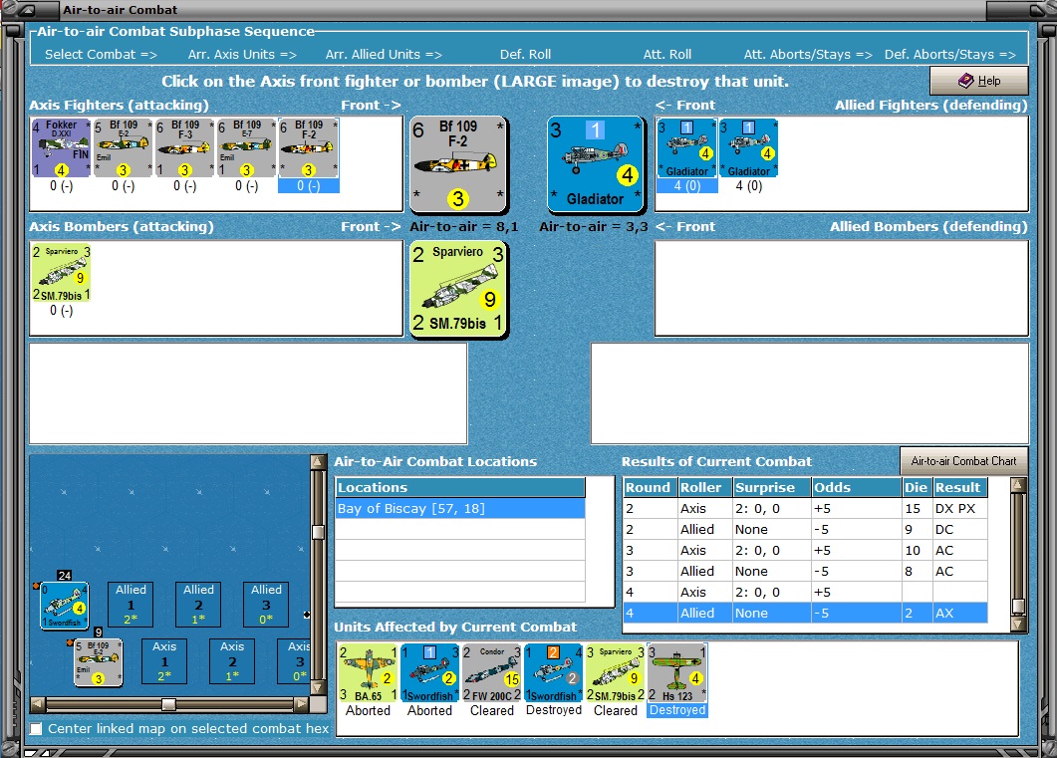Click the Axis 2 marker on the map
The image size is (1057, 758).
coord(232,661)
